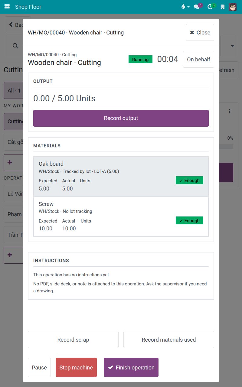Stop the machine with red button
Image resolution: width=242 pixels, height=387 pixels.
76,367
